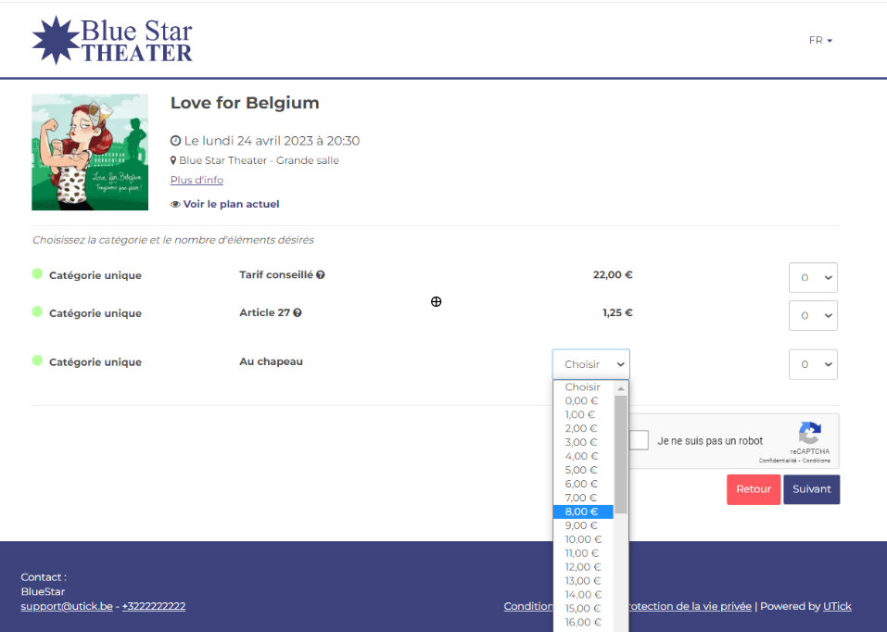Open the Plus d'info link
Screen dimensions: 887x632
coord(196,180)
